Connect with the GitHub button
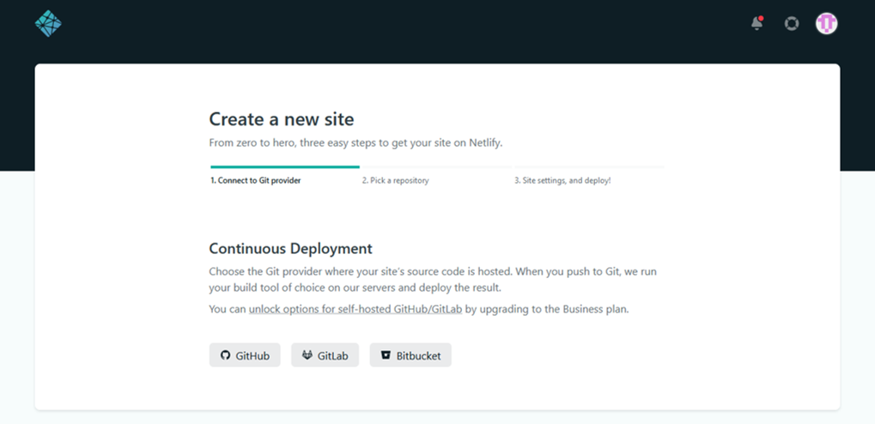The height and width of the screenshot is (424, 875). click(x=245, y=354)
